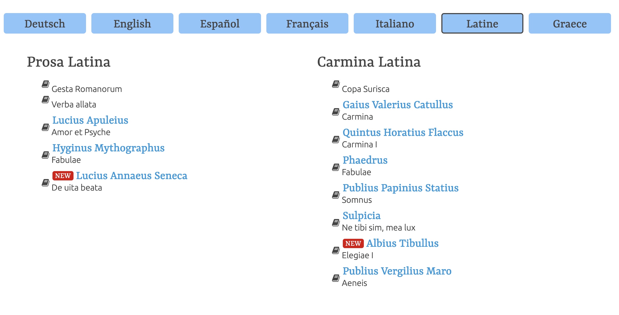Image resolution: width=619 pixels, height=315 pixels.
Task: Click the book icon next to Verba allata
Action: [46, 100]
